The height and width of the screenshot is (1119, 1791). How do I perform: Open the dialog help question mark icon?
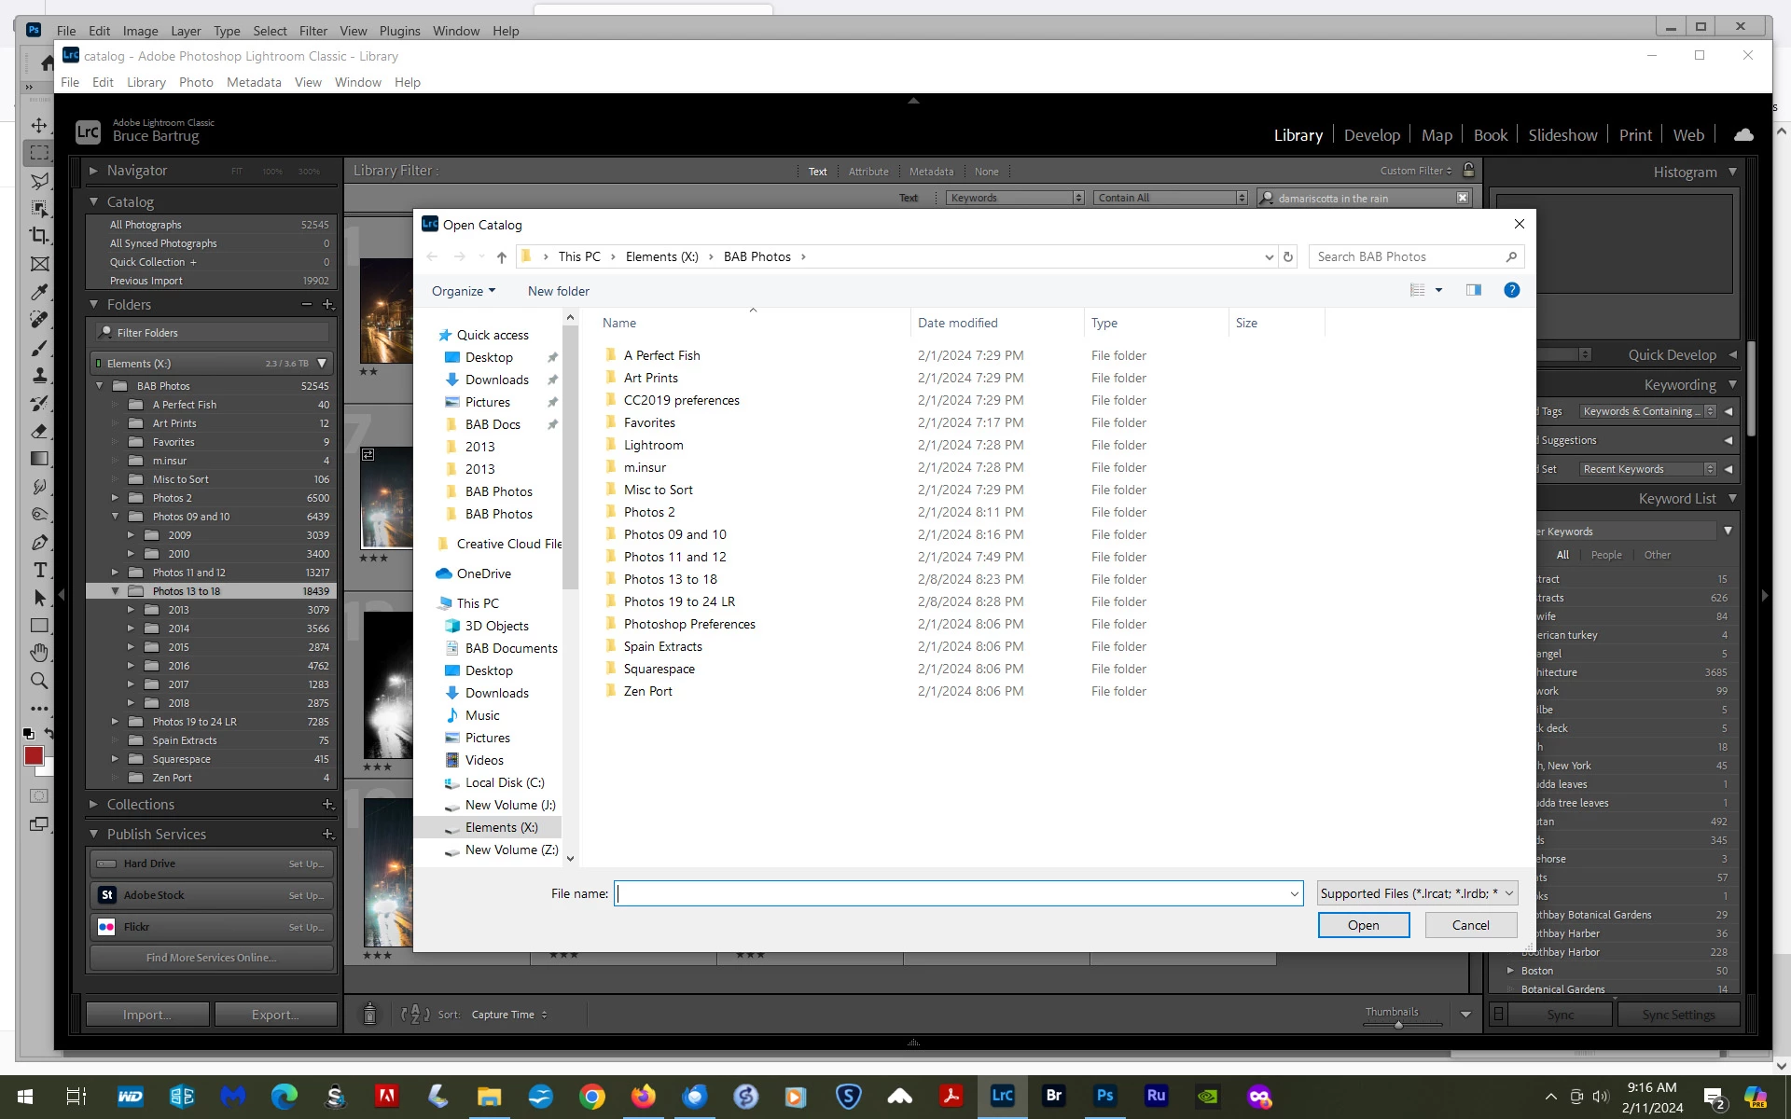pyautogui.click(x=1511, y=290)
